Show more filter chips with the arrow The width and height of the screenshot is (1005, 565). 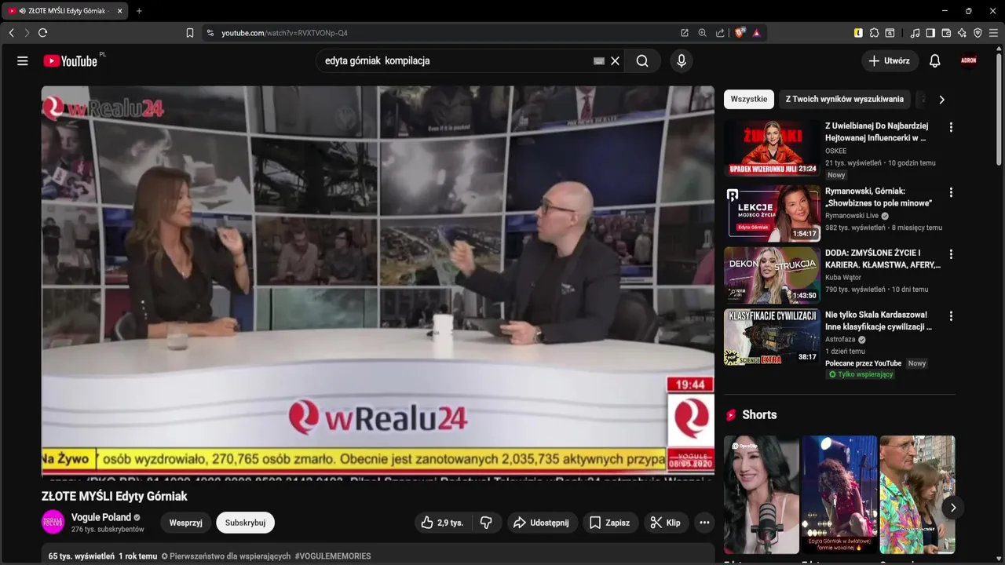(941, 99)
